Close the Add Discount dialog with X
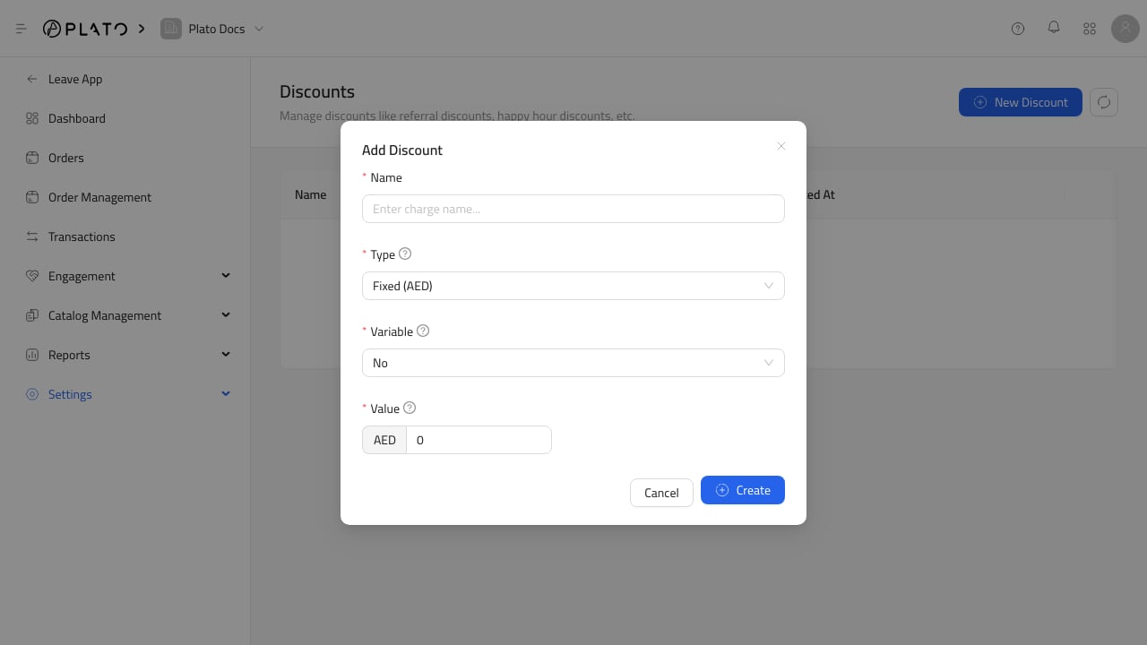This screenshot has width=1147, height=645. [781, 146]
